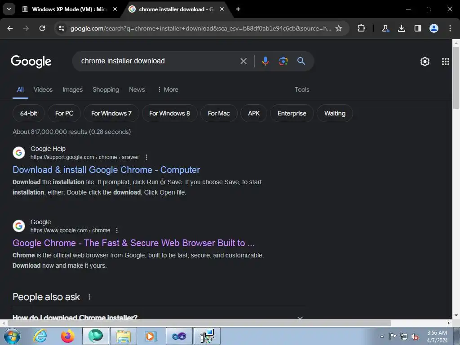Click the horizontal scrollbar thumb

tap(199, 323)
